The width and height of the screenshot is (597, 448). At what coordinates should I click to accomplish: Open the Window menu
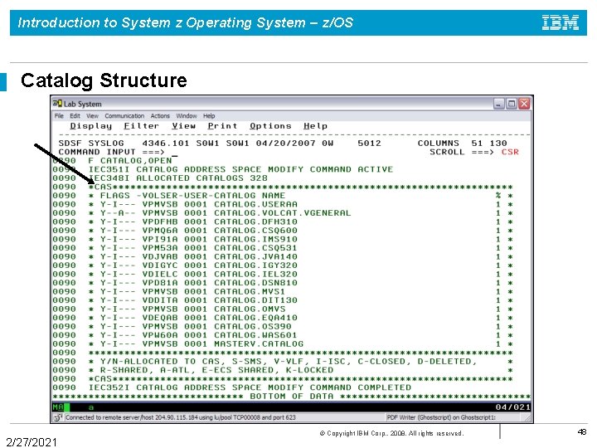click(x=187, y=116)
